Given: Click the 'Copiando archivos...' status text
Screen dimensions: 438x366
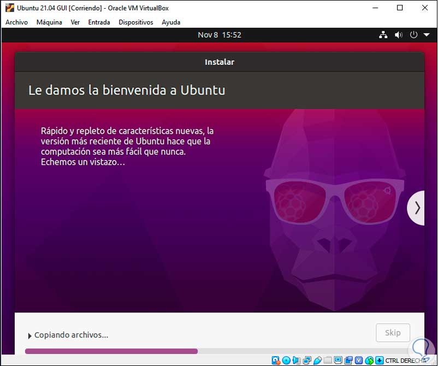Looking at the screenshot, I should 71,335.
